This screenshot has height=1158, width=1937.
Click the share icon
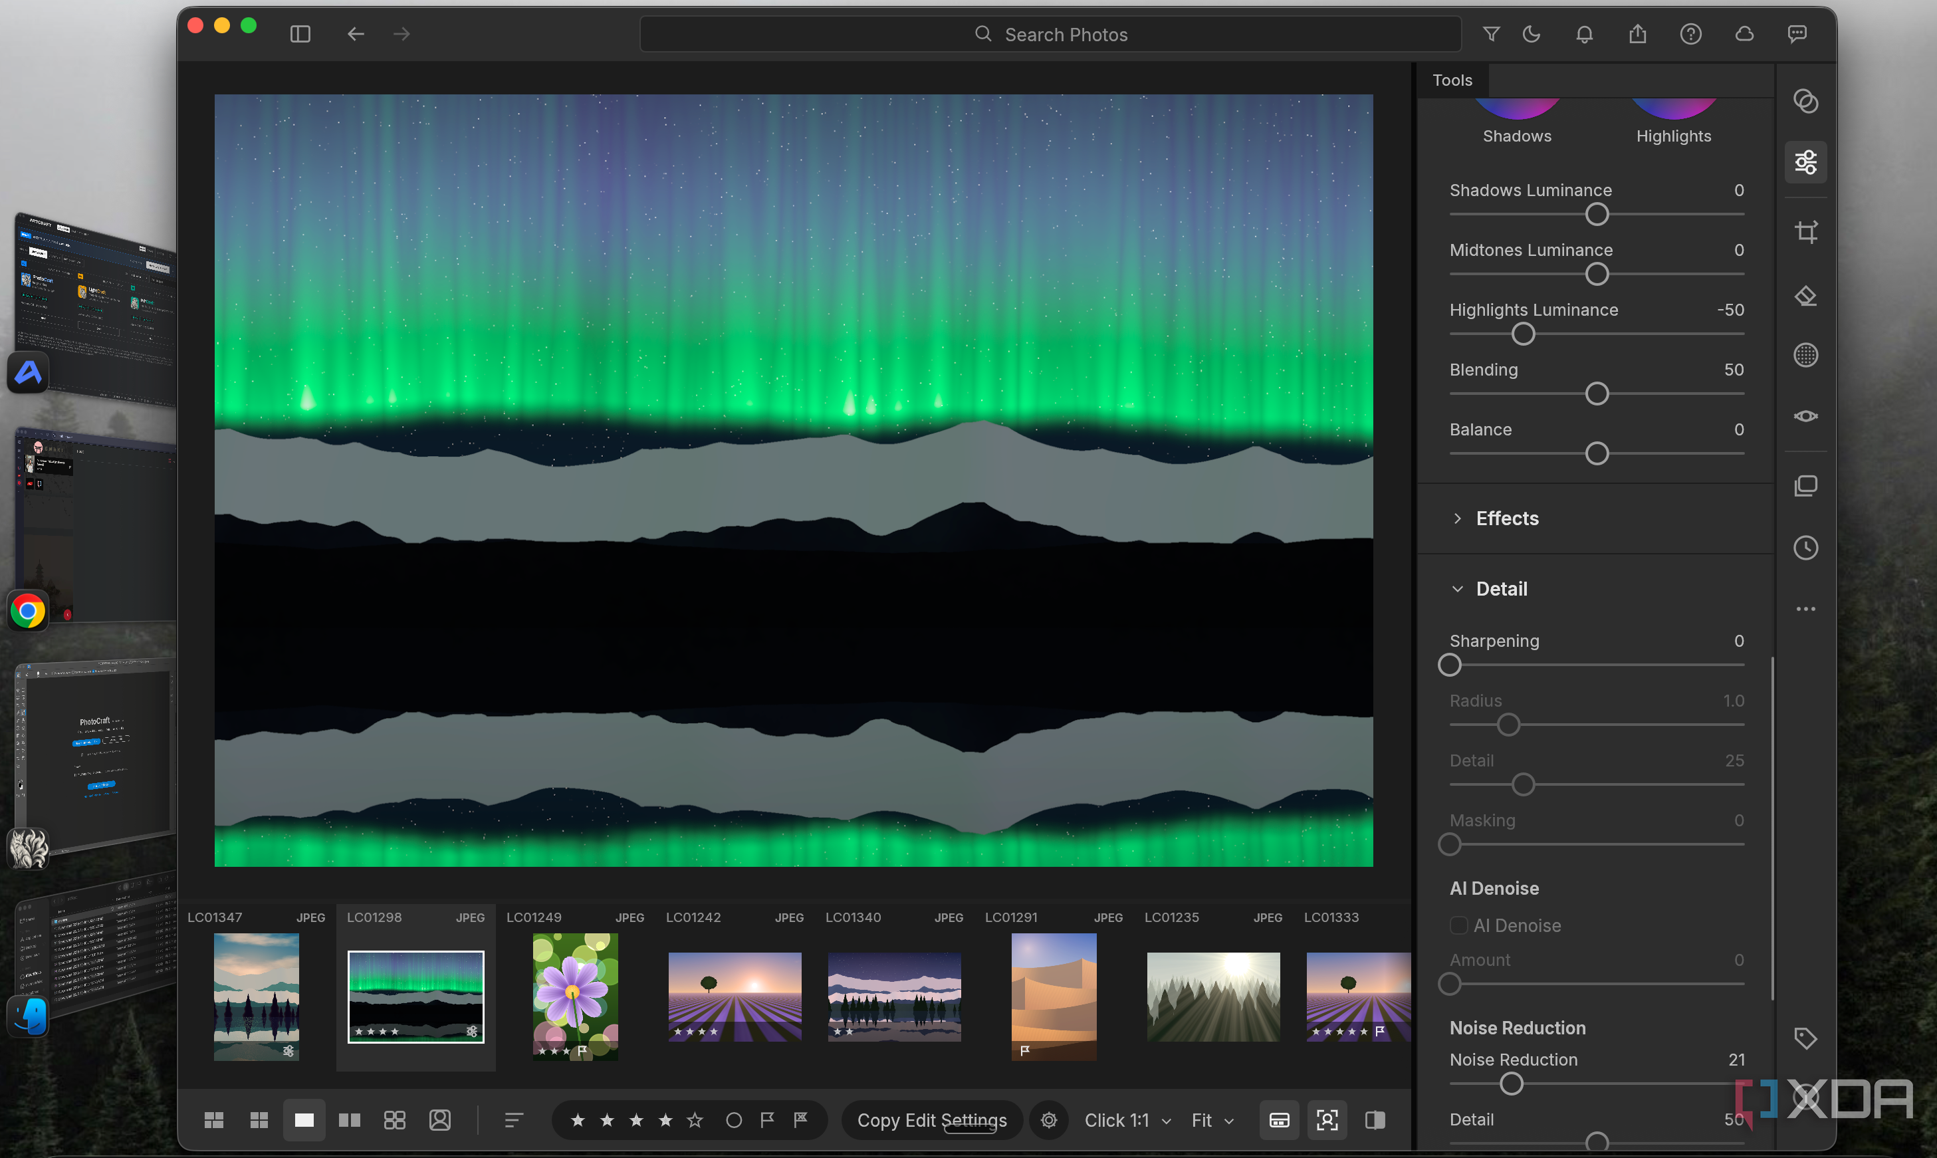click(x=1637, y=33)
